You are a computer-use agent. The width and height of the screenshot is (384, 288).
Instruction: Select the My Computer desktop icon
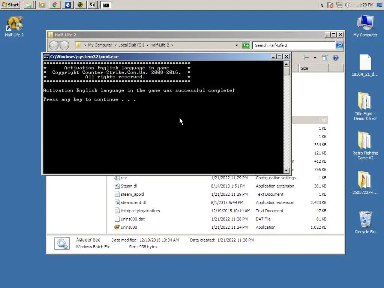(x=365, y=26)
